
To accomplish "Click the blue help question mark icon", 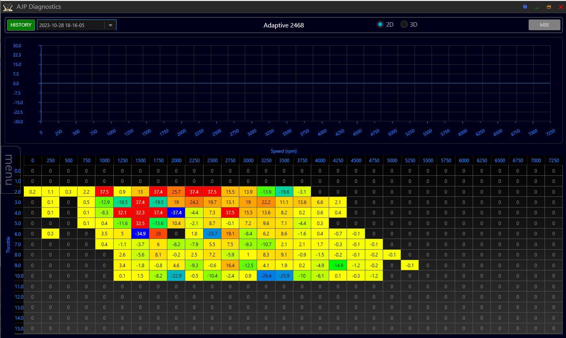I will point(525,7).
